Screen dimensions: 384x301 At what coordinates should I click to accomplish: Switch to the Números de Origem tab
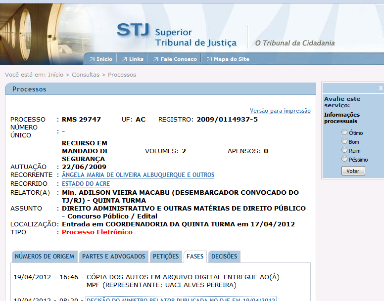coord(45,257)
